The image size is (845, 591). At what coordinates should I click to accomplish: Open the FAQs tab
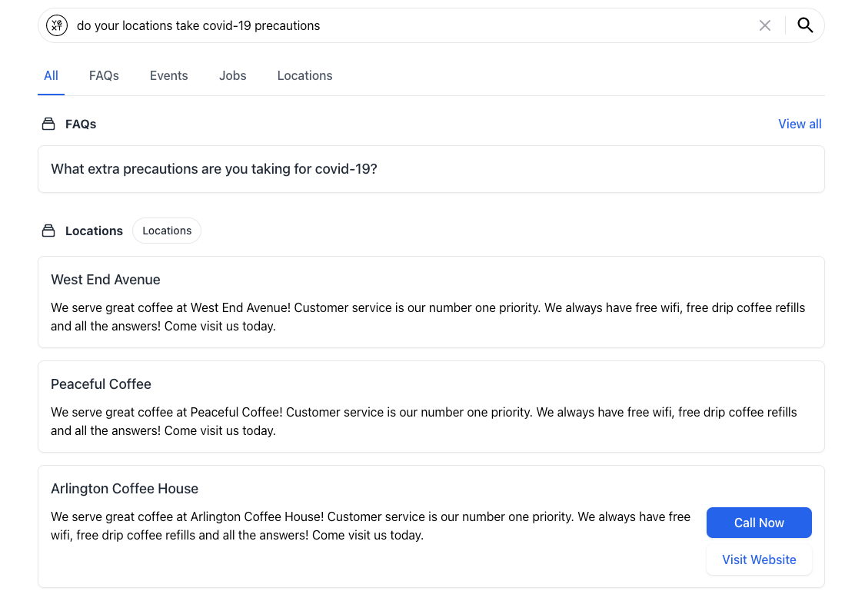104,76
